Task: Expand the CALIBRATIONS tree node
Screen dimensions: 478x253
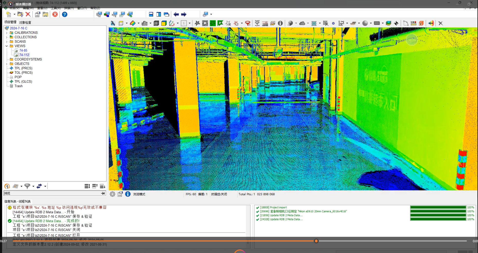Action: pos(7,33)
